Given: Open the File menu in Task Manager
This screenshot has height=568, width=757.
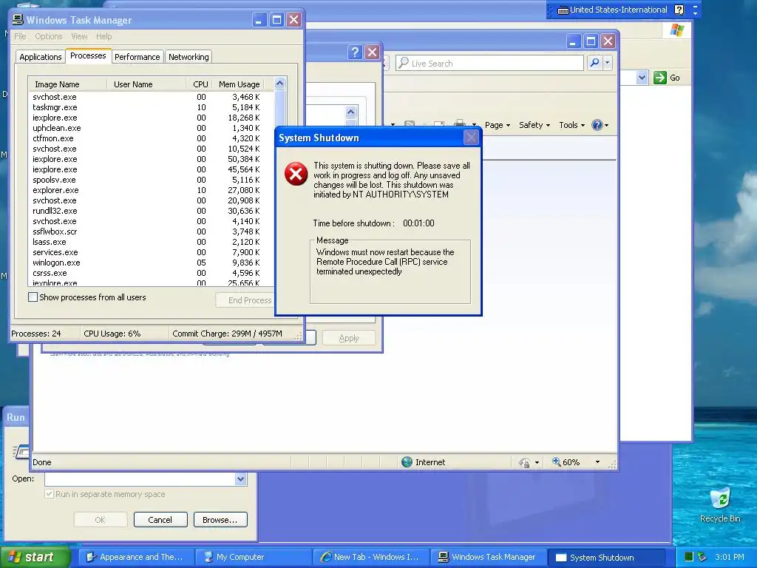Looking at the screenshot, I should pyautogui.click(x=20, y=36).
